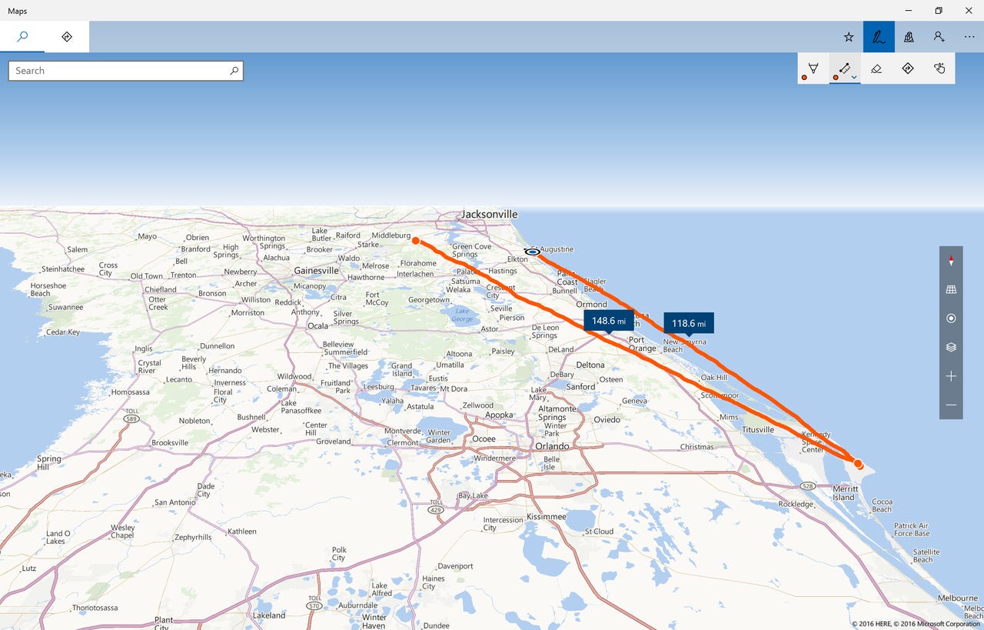Enable Show my location
Screen dimensions: 984x630
[951, 318]
